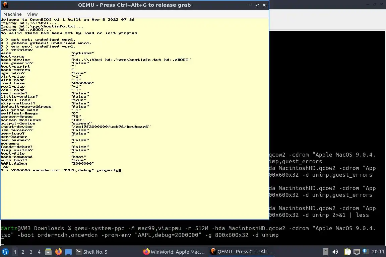This screenshot has width=386, height=257.
Task: Launch the file manager from the taskbar
Action: (x=48, y=252)
